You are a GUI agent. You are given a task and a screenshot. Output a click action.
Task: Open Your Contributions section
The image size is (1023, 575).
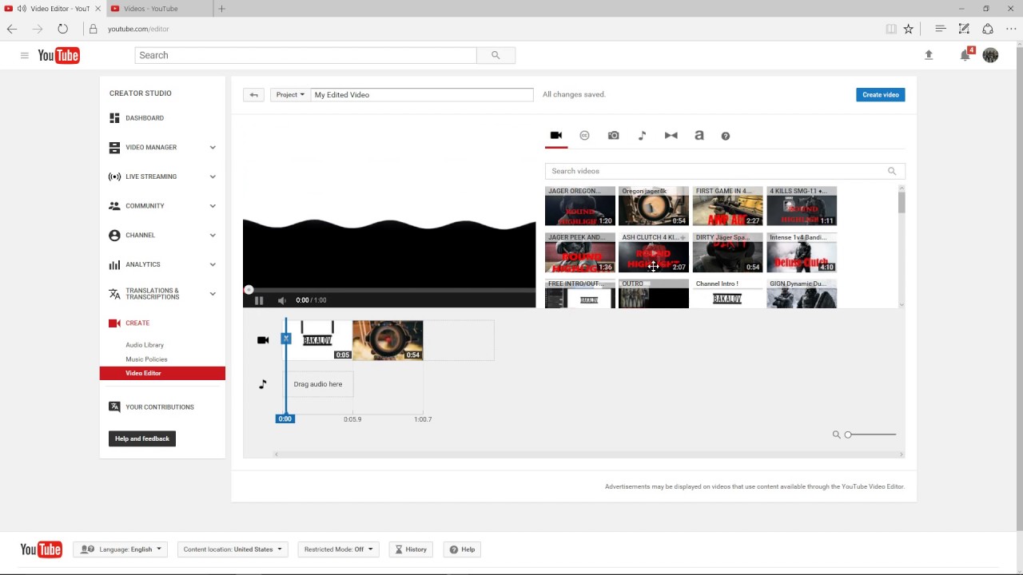[160, 407]
